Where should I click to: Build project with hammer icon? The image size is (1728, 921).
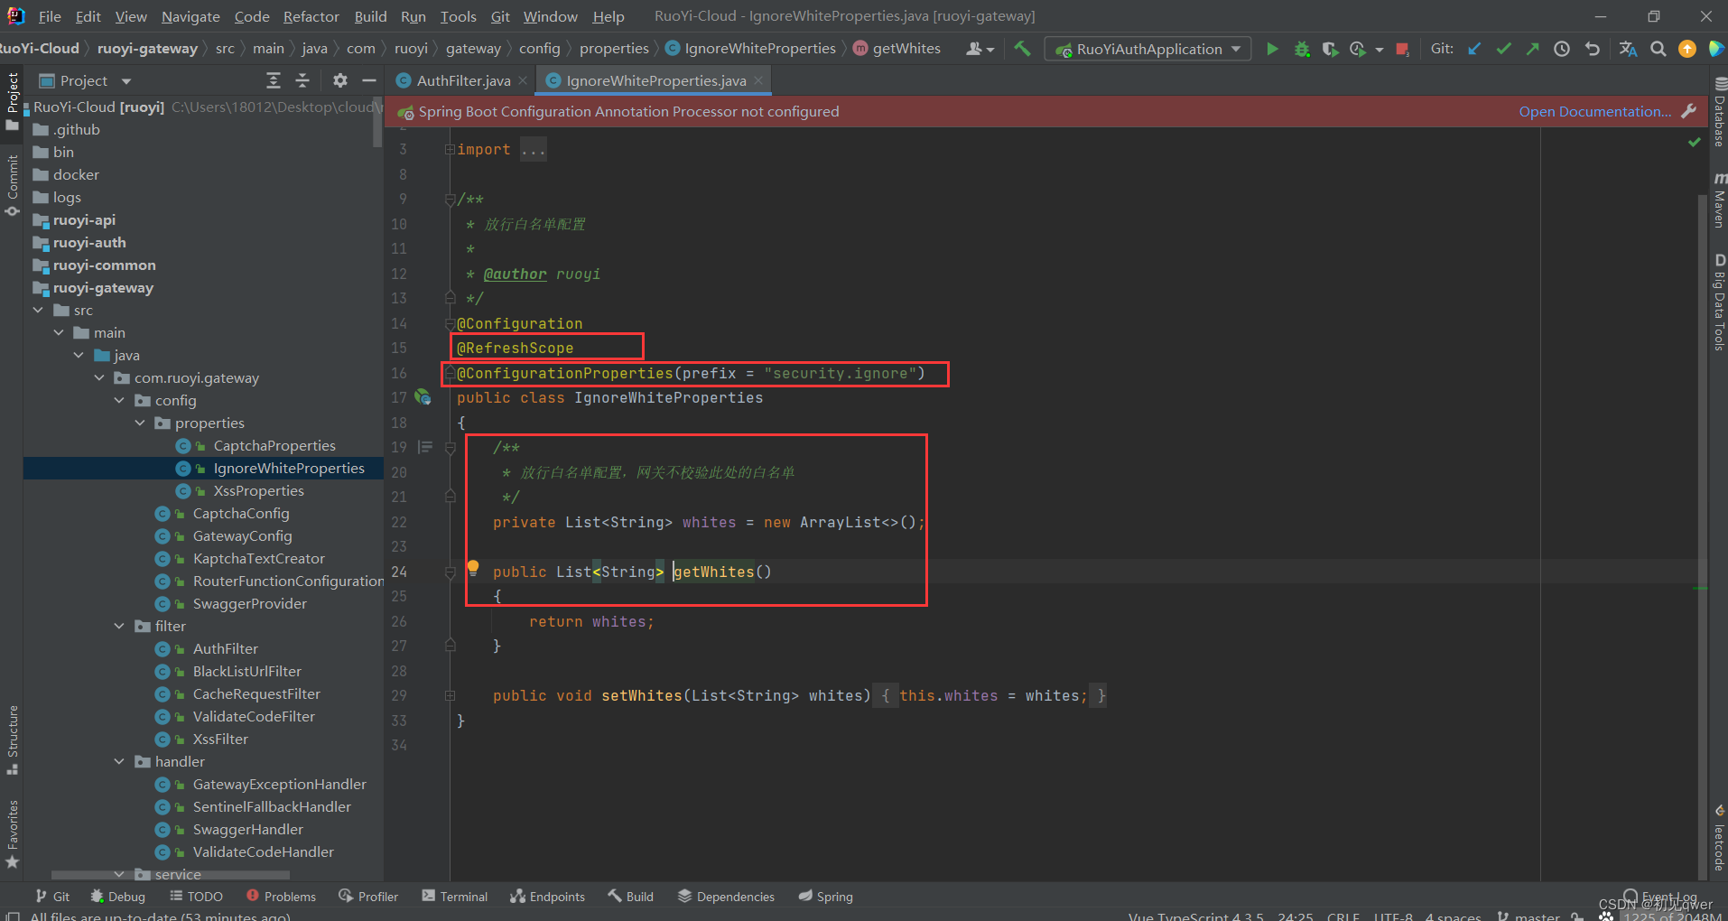point(1022,49)
